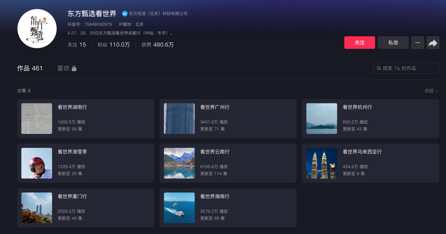This screenshot has height=234, width=446.
Task: Click the 合集 8 heading
Action: coord(24,91)
